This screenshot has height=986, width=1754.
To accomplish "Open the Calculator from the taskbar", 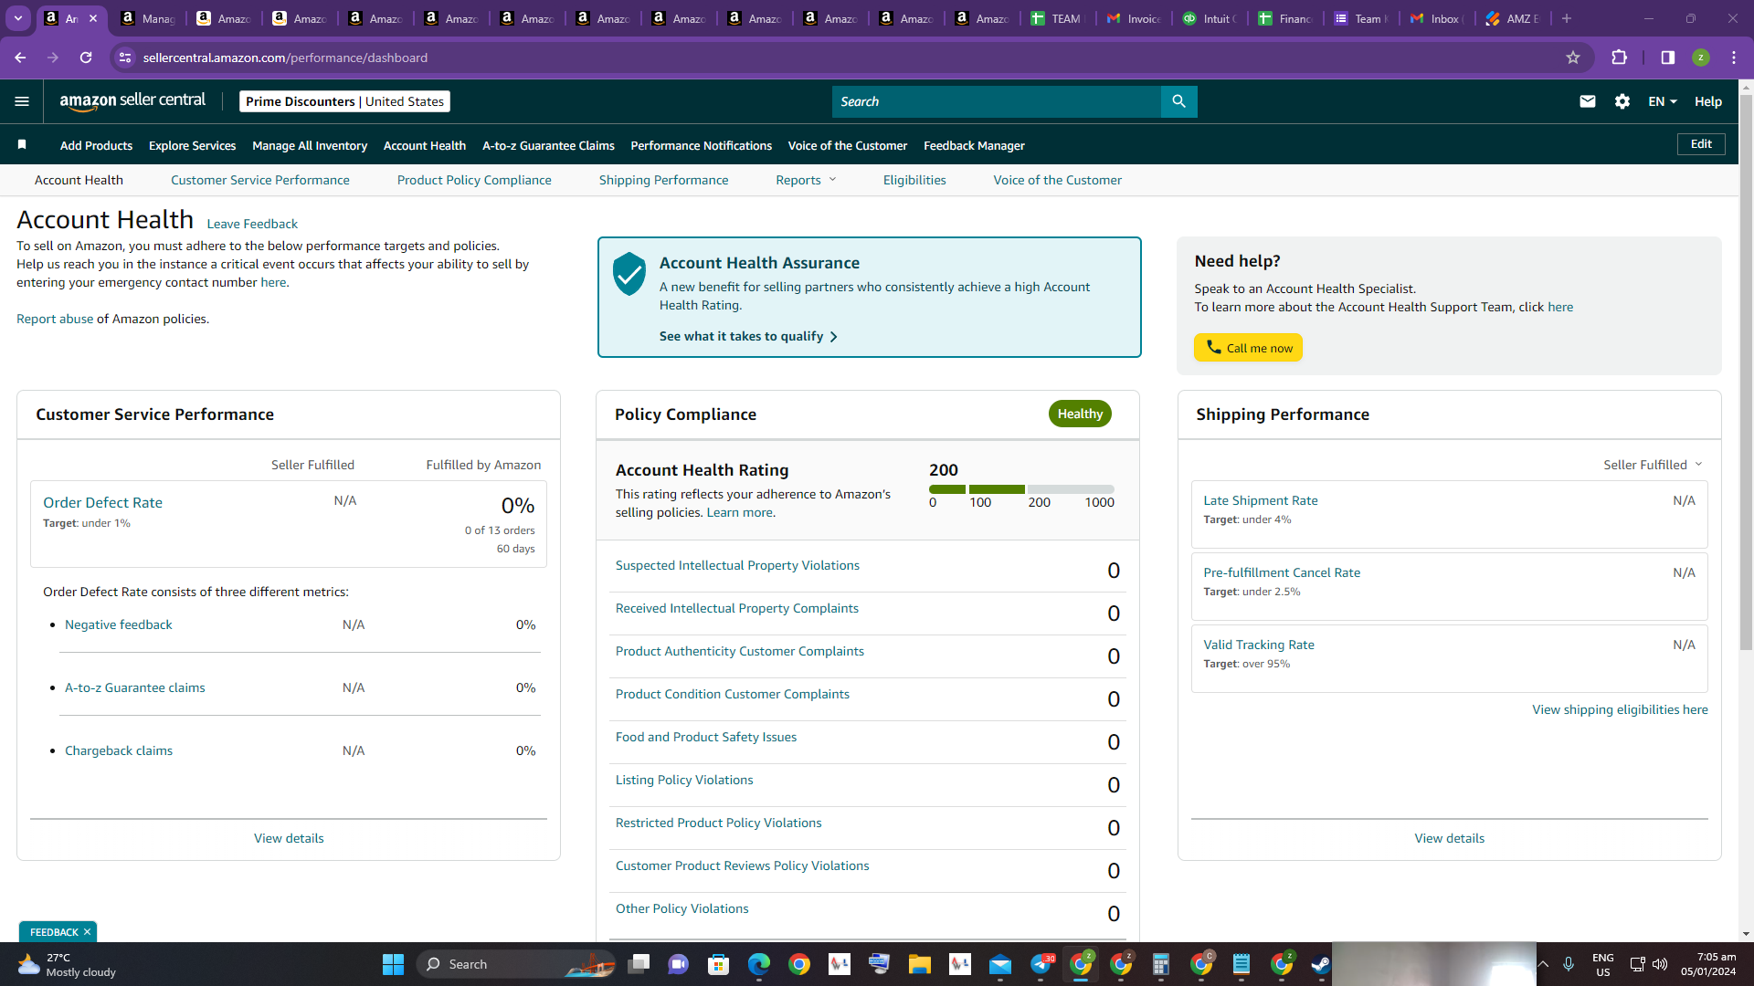I will point(1161,964).
